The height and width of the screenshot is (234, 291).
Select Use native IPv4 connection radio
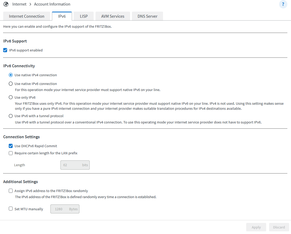[11, 75]
